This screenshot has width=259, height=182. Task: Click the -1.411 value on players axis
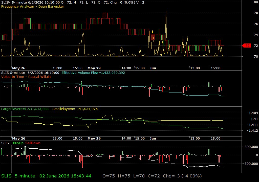[252, 125]
